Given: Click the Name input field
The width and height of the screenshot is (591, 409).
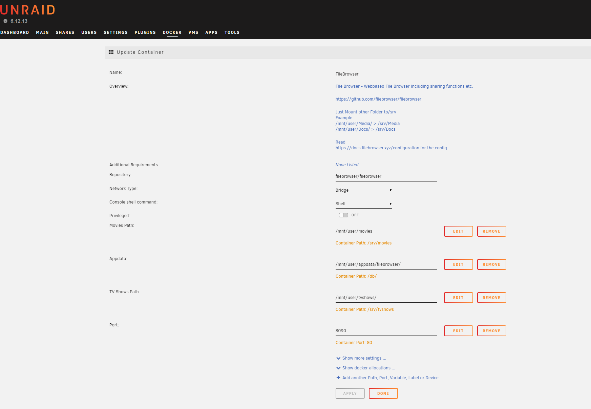Looking at the screenshot, I should pyautogui.click(x=386, y=74).
